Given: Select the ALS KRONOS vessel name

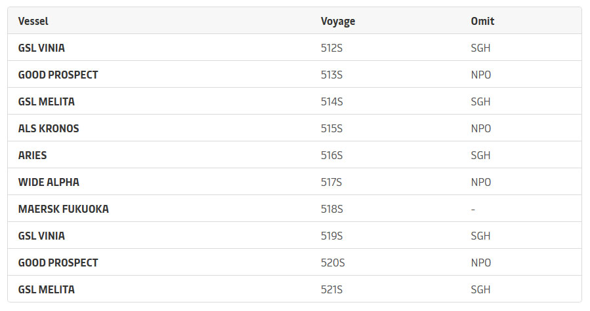Looking at the screenshot, I should [49, 128].
